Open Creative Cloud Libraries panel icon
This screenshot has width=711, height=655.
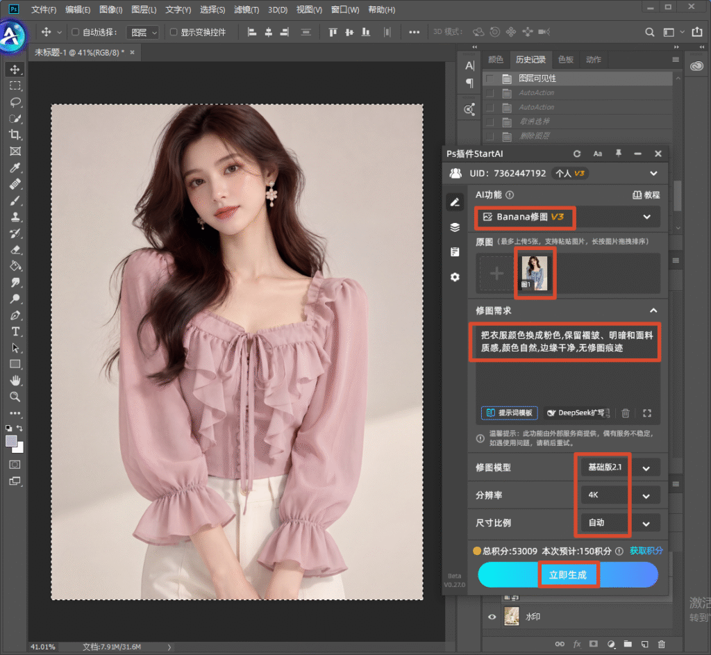(696, 66)
